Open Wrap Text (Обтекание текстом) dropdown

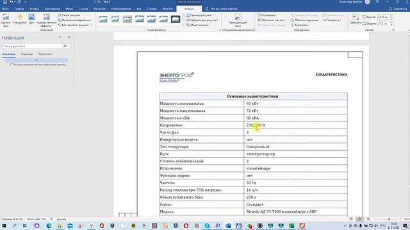(272, 20)
